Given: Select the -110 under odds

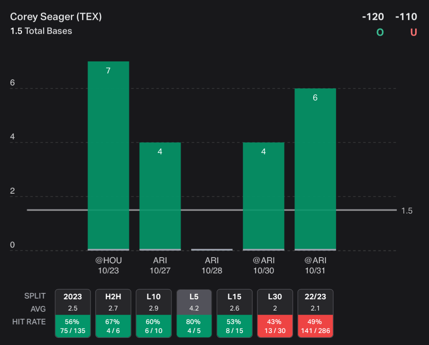Looking at the screenshot, I should [406, 17].
